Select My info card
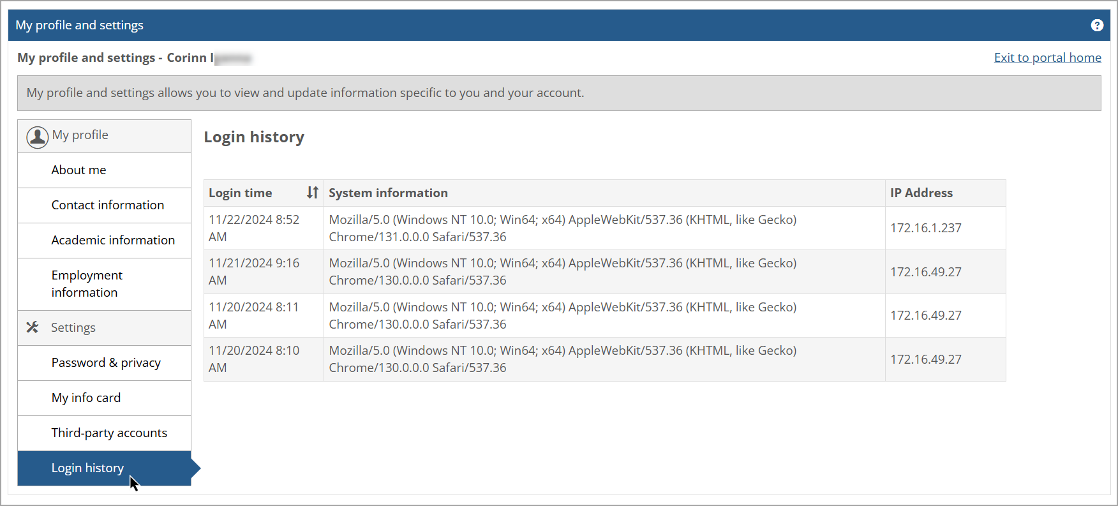 pyautogui.click(x=86, y=398)
